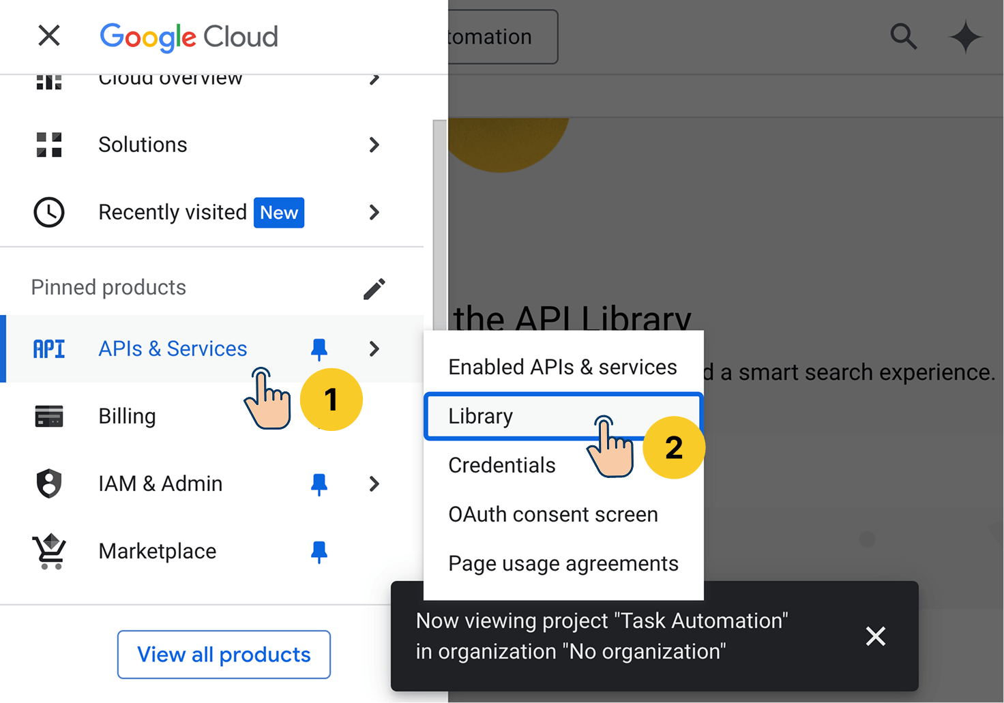Click the Google Cloud logo
The width and height of the screenshot is (1004, 703).
pos(189,37)
